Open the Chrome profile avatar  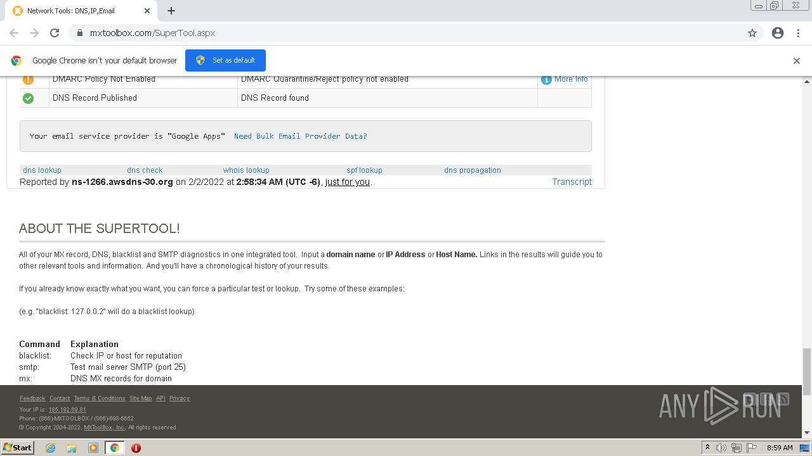[x=778, y=33]
